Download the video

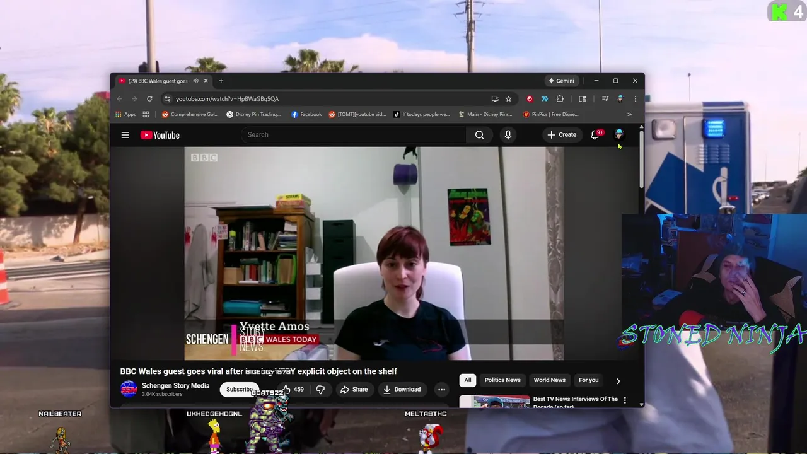click(402, 389)
